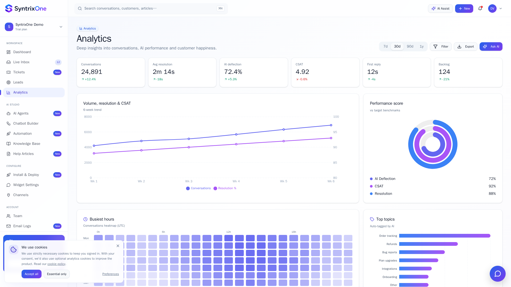The height and width of the screenshot is (287, 511).
Task: Click the Export button
Action: (x=465, y=47)
